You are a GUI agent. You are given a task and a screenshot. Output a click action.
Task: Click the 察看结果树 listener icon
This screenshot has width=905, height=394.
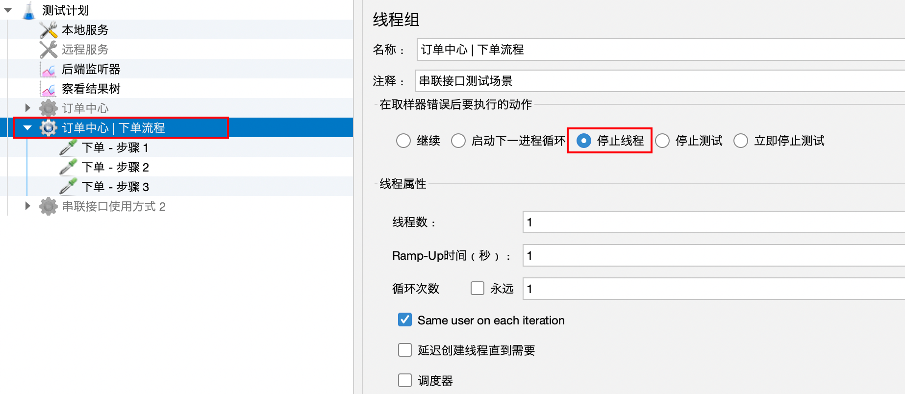point(49,89)
